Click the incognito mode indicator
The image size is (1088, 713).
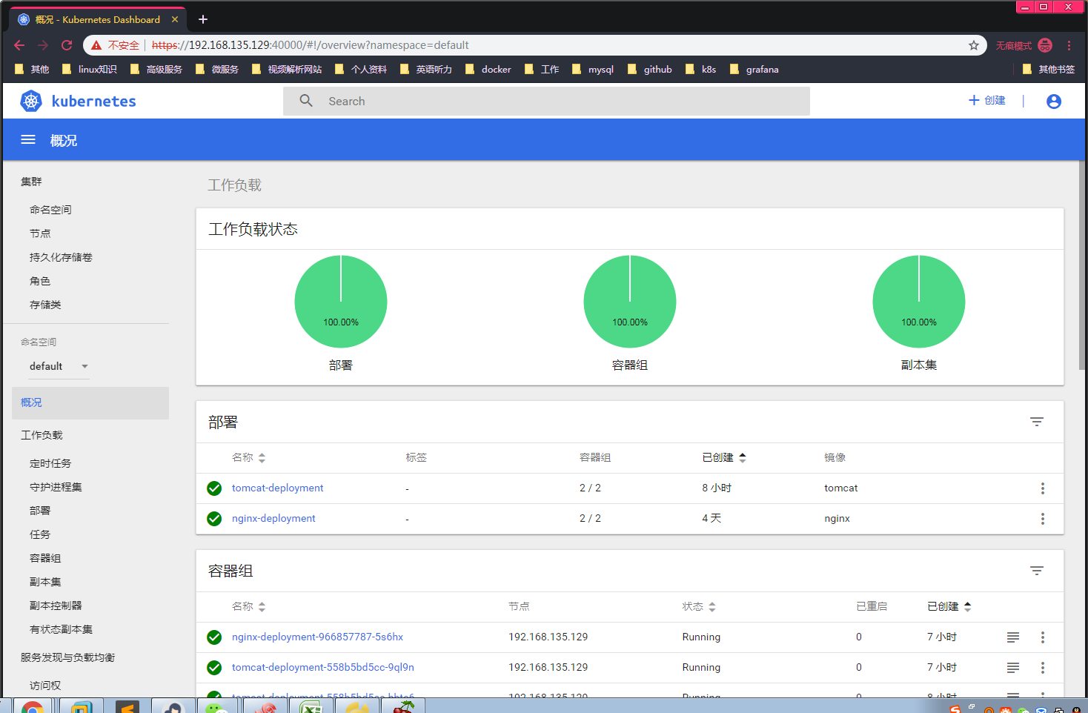click(x=1024, y=45)
